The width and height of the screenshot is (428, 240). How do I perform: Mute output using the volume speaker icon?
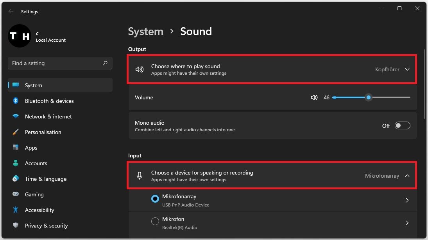pyautogui.click(x=314, y=97)
